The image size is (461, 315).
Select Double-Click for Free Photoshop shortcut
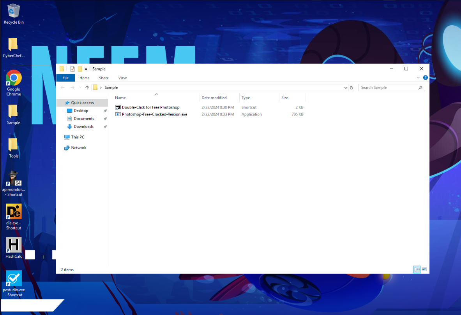tap(150, 107)
